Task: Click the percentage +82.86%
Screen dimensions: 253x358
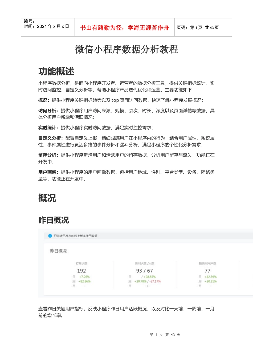Action: 84,281
